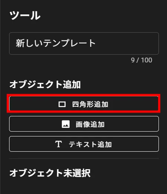Click the オブジェクト追加 section heading
Image resolution: width=167 pixels, height=194 pixels.
45,84
